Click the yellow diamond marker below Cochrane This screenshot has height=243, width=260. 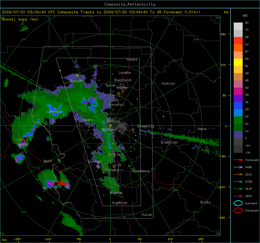(x=99, y=167)
